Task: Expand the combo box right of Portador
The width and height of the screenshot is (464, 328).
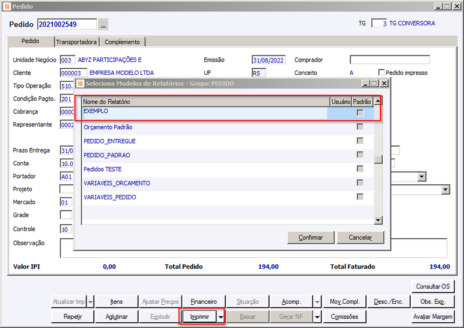Action: click(422, 177)
